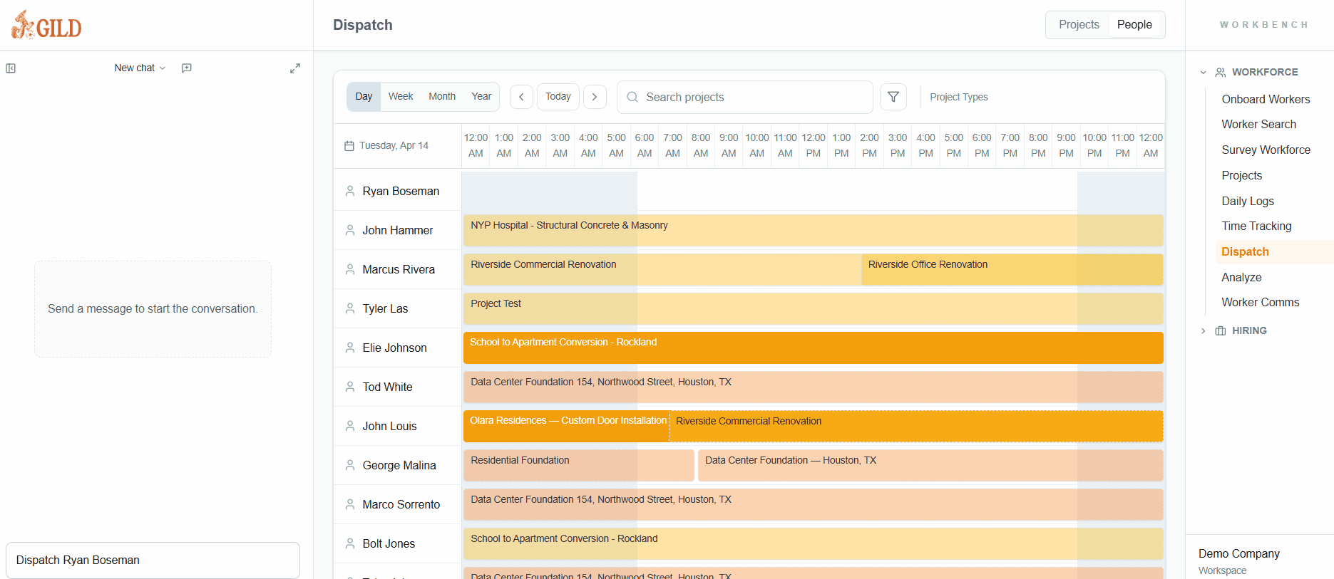This screenshot has height=579, width=1334.
Task: Focus the Search projects field
Action: tap(745, 98)
